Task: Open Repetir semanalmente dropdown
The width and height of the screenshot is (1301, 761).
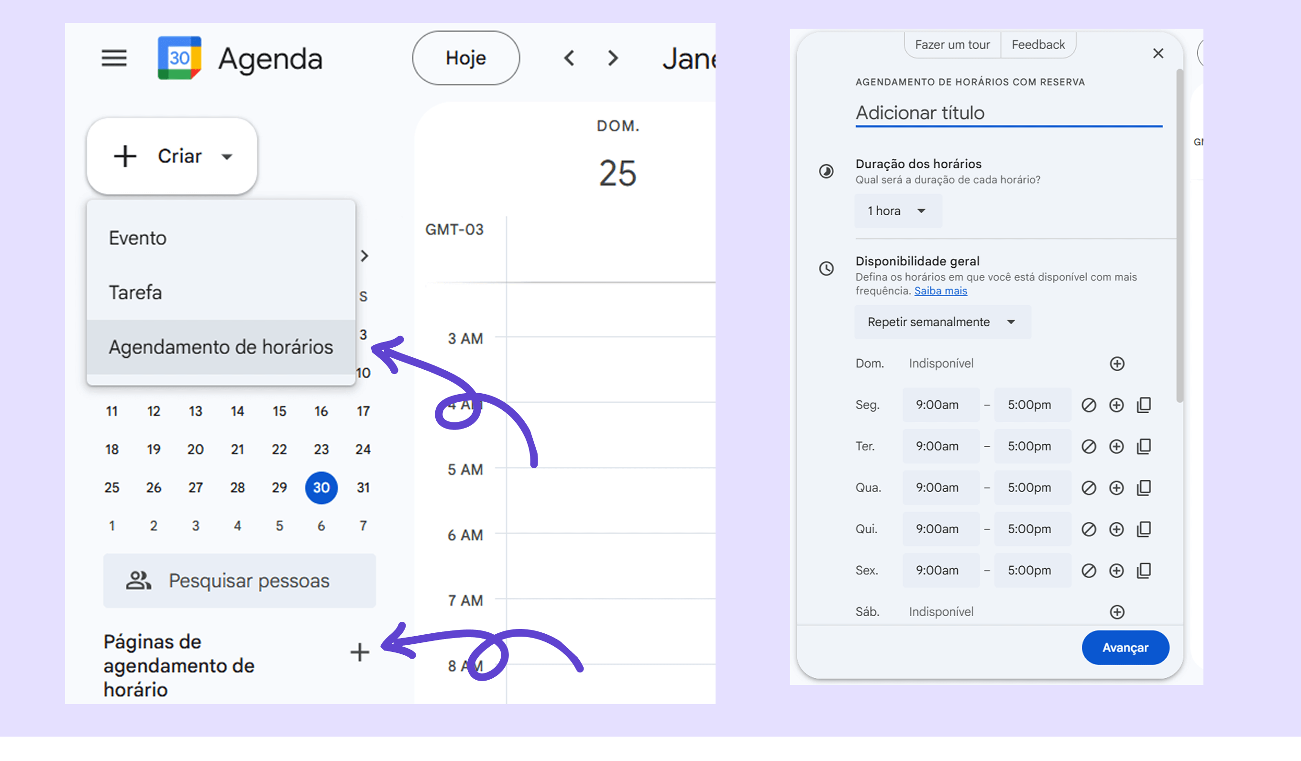Action: click(942, 321)
